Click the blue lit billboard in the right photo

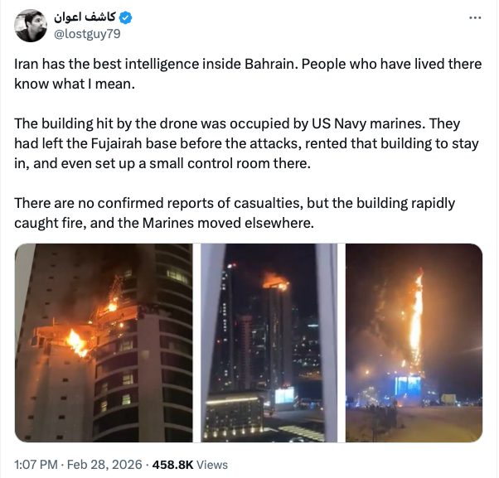click(x=408, y=386)
